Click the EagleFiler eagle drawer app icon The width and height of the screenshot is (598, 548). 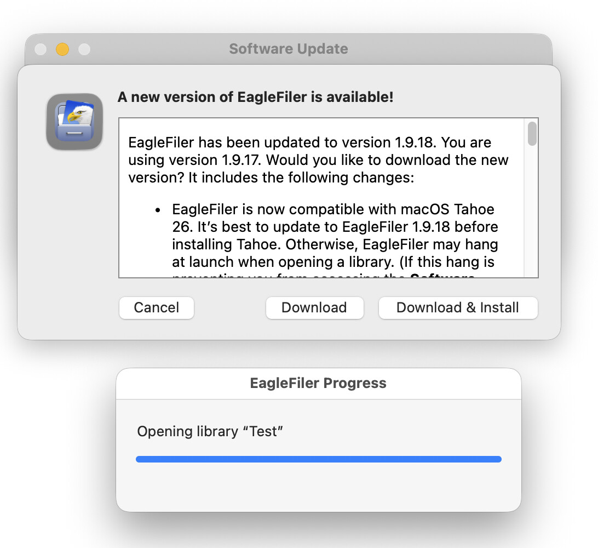74,122
